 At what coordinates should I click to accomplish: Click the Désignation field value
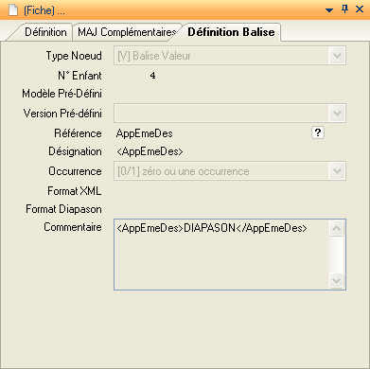pos(150,151)
